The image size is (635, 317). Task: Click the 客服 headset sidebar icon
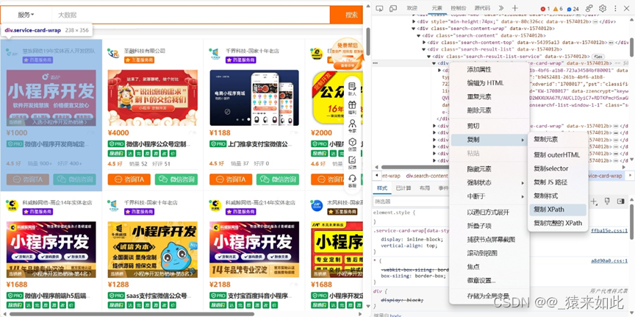coord(352,181)
